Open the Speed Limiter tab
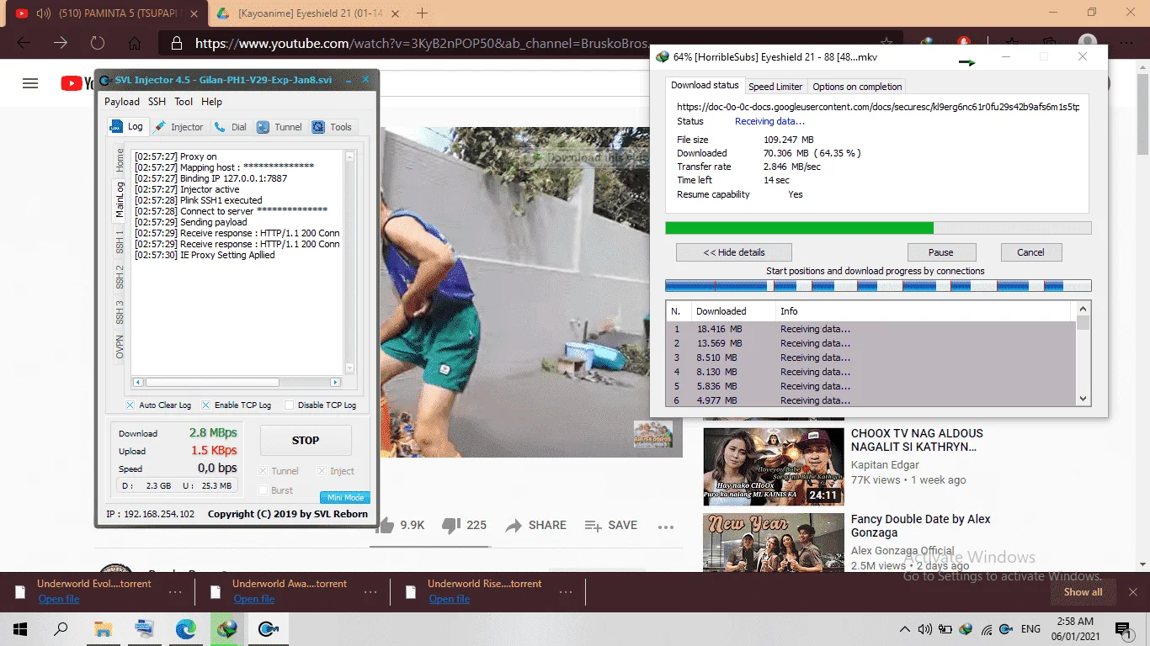The height and width of the screenshot is (646, 1150). click(x=775, y=87)
